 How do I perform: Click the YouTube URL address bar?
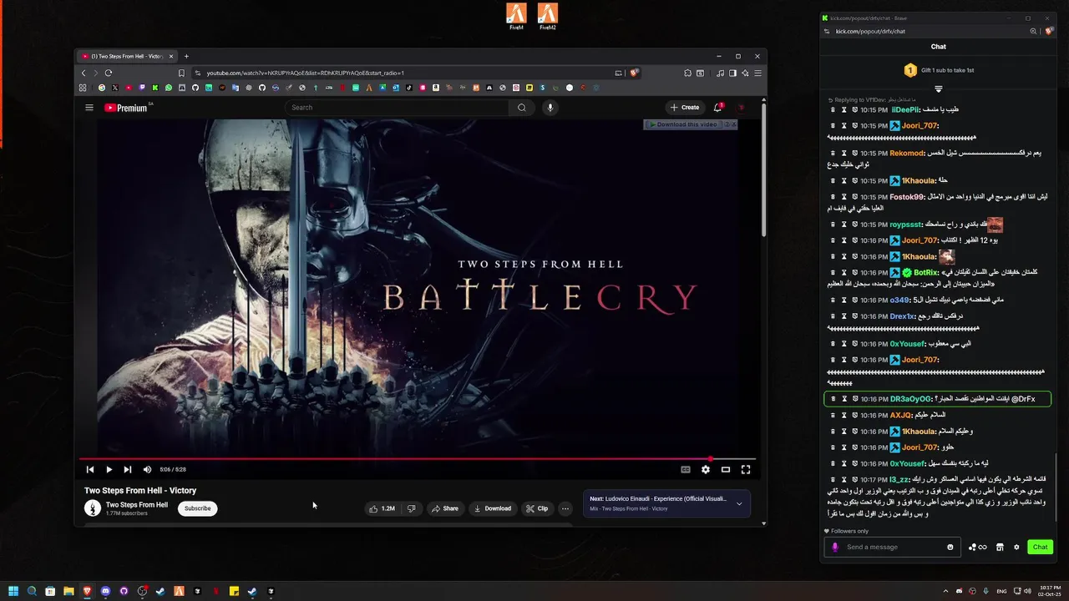(401, 73)
